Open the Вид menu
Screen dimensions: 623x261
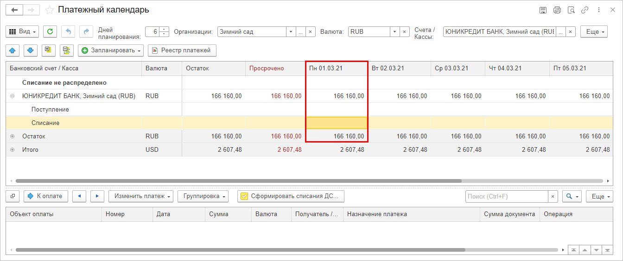point(22,31)
